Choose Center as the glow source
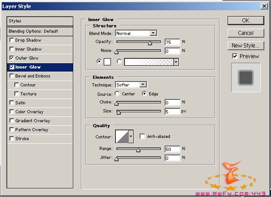Screen dimensions: 271x197 tap(117, 94)
